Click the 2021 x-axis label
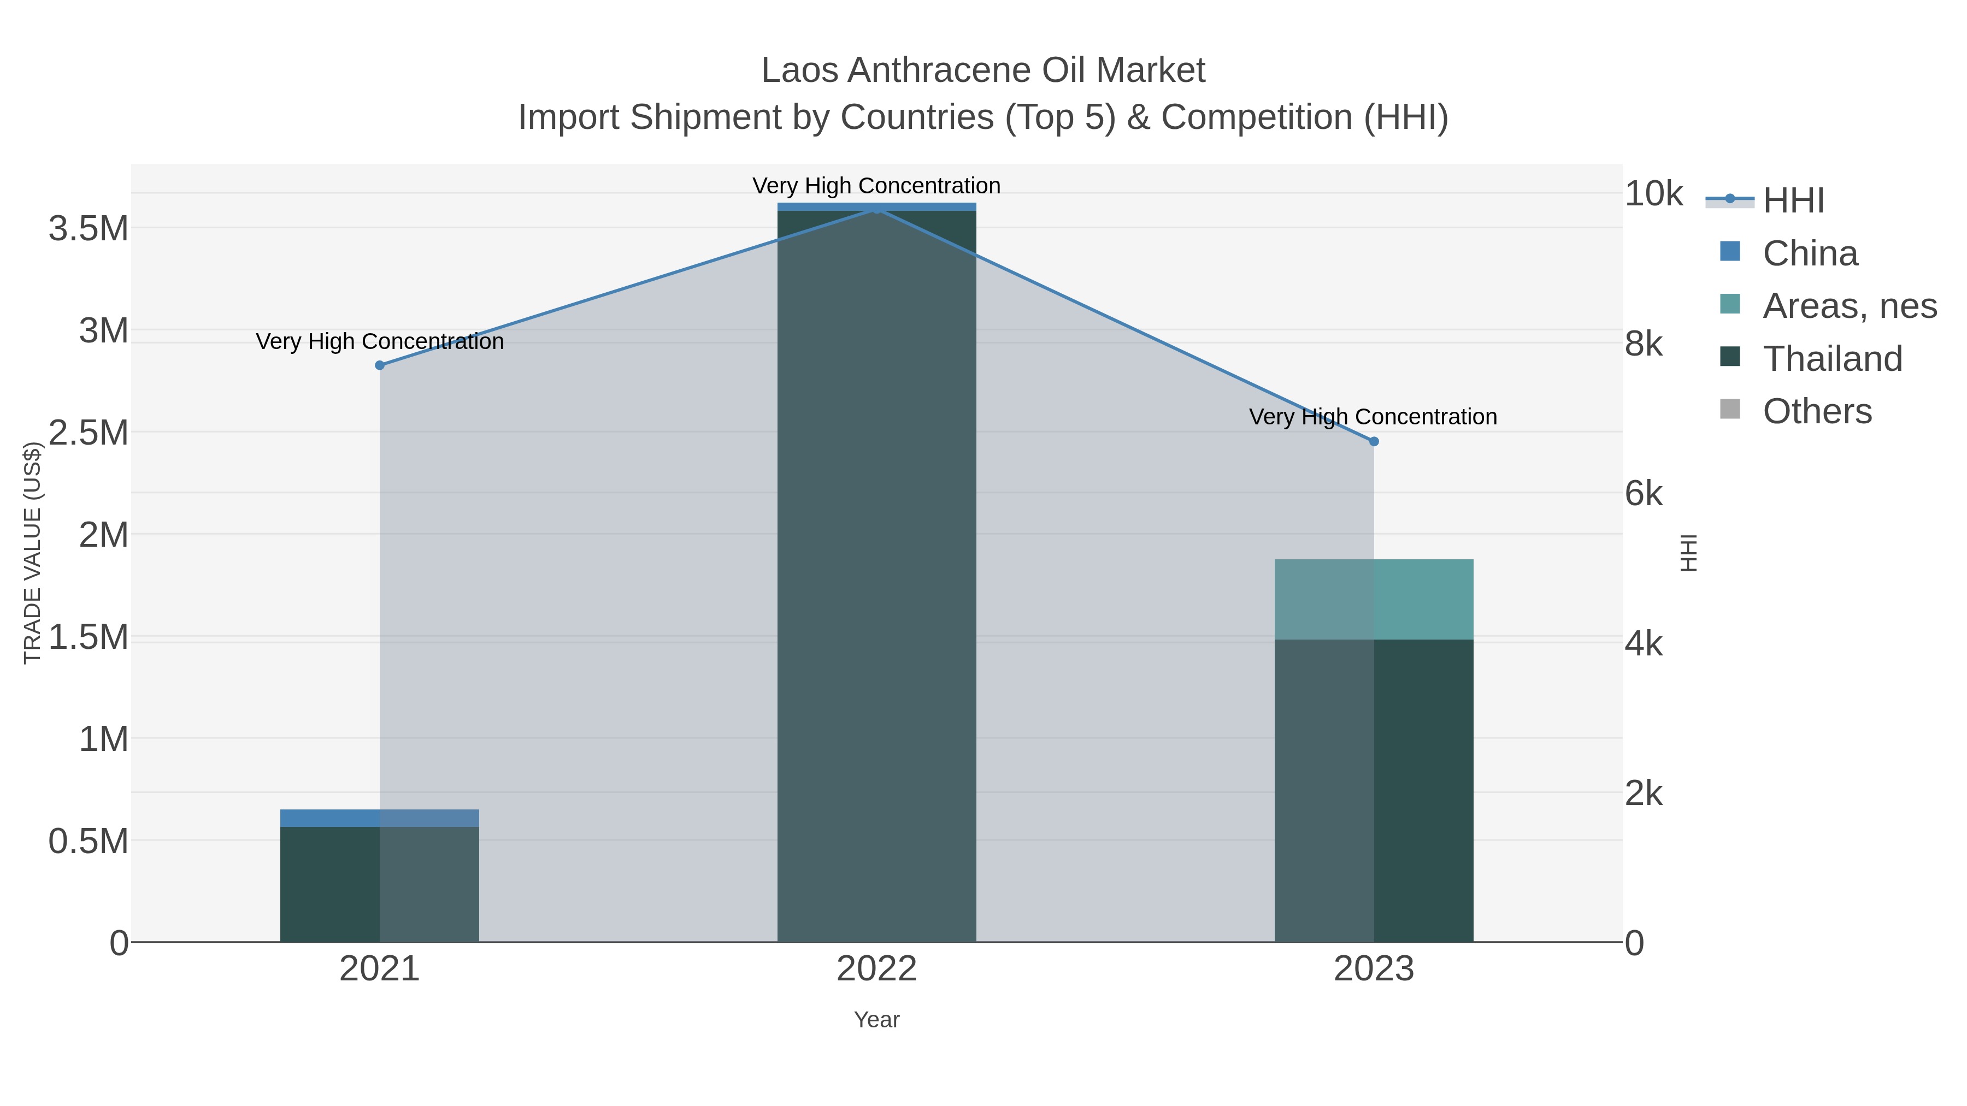The height and width of the screenshot is (1106, 1967). 380,969
